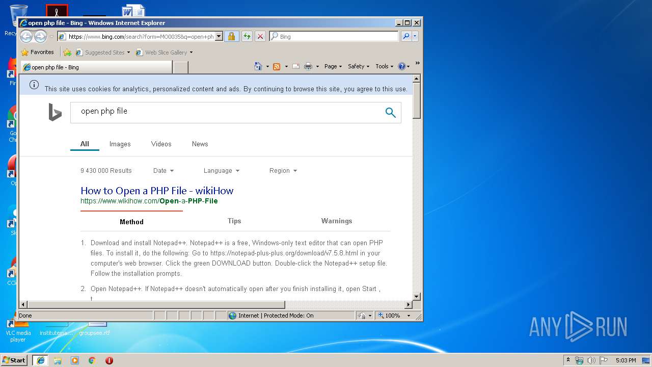
Task: Click Internet Explorer icon in taskbar
Action: pos(41,360)
